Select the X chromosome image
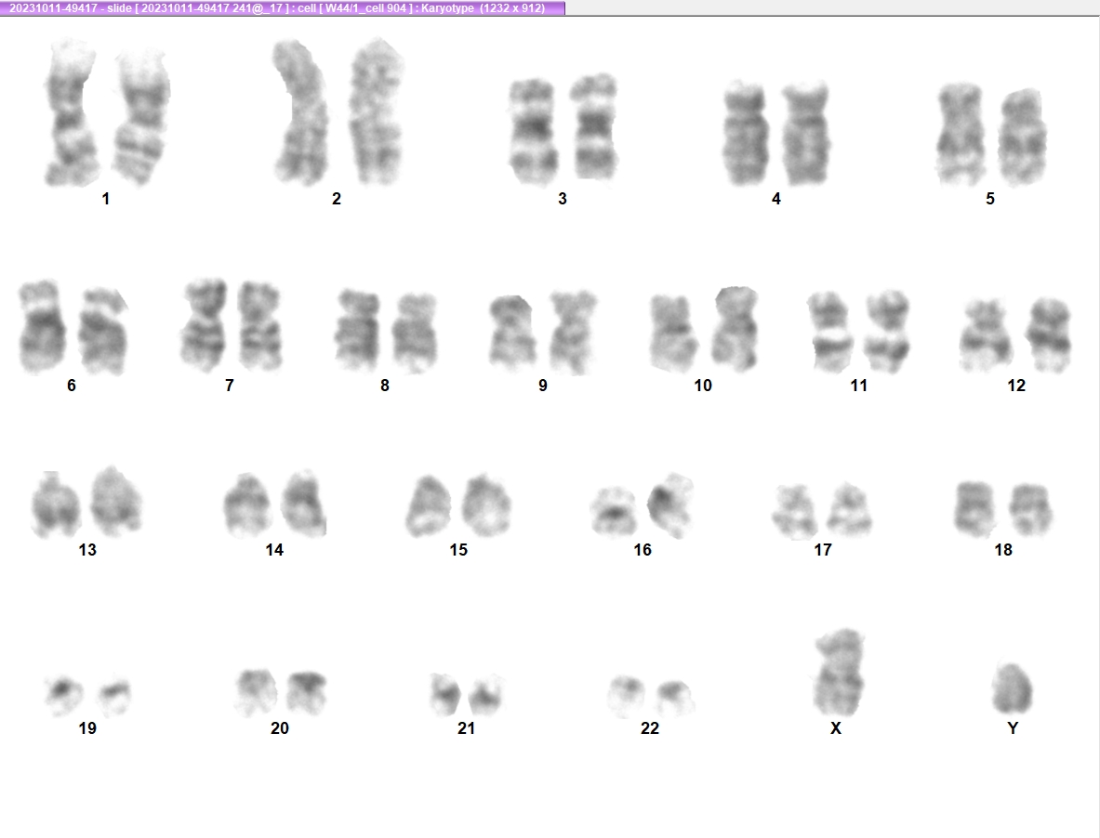The width and height of the screenshot is (1100, 838). tap(839, 673)
